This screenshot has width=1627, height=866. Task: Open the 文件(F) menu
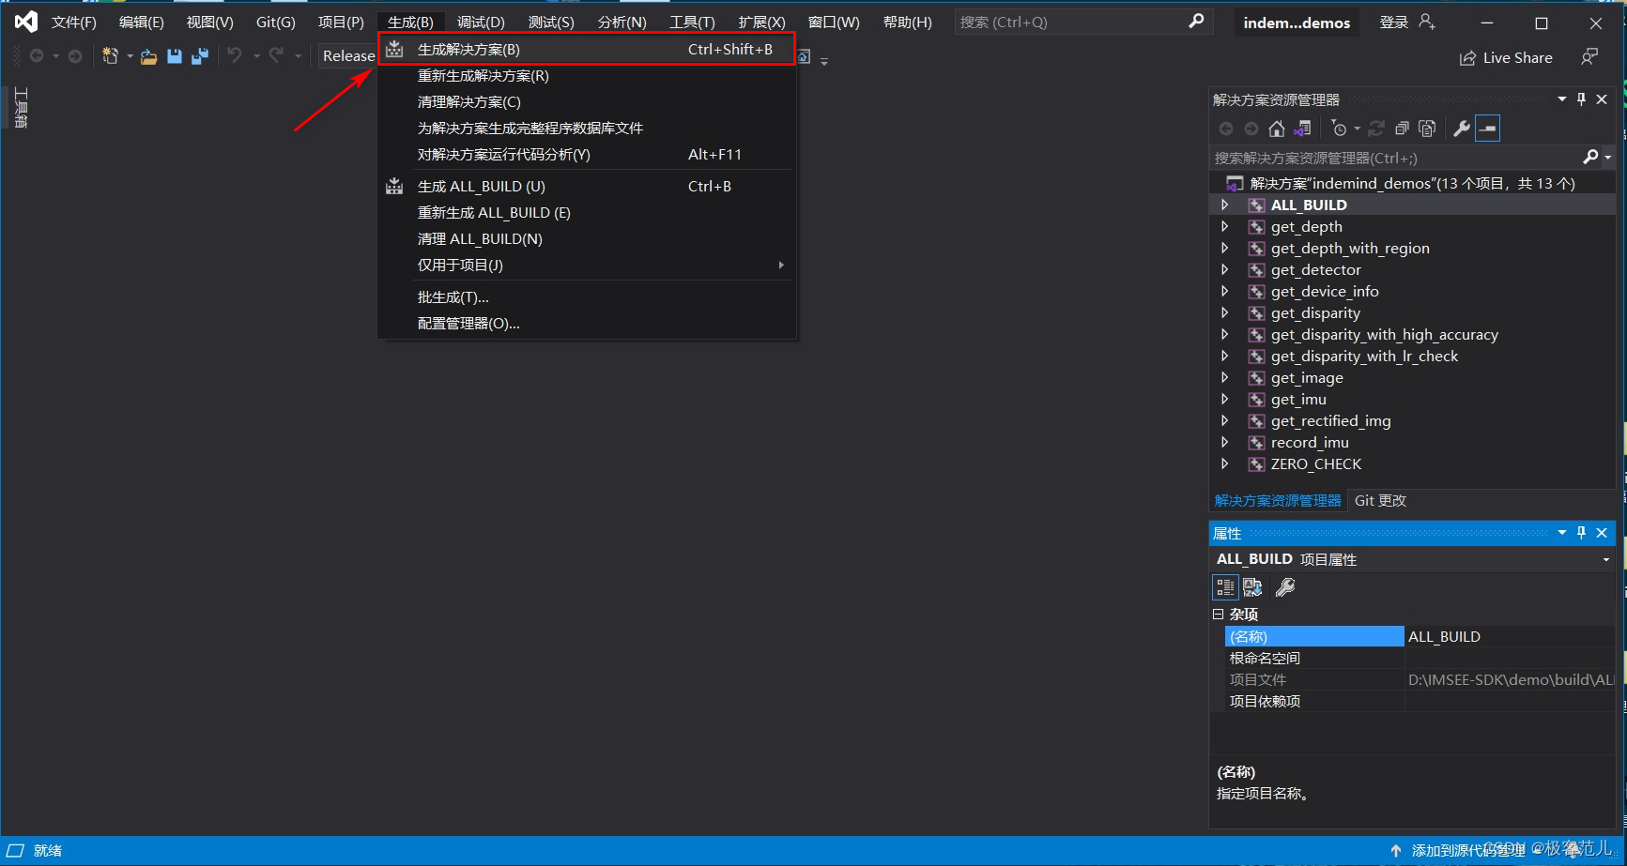[x=74, y=23]
